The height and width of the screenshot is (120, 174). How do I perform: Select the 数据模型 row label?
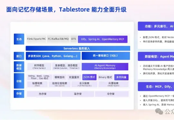click(19, 67)
